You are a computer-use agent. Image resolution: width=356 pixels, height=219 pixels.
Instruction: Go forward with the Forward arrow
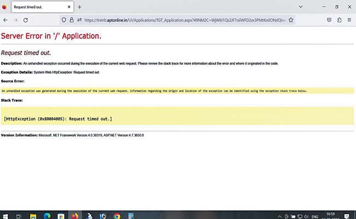15,20
